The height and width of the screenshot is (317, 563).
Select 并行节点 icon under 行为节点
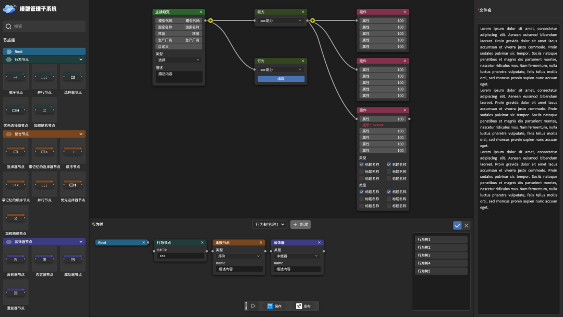pos(44,77)
